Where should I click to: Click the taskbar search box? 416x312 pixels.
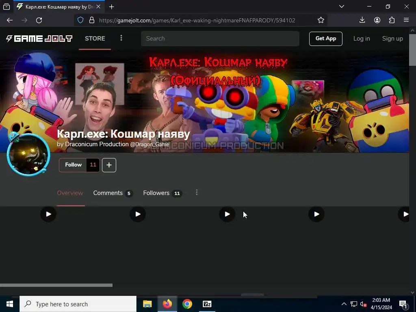pos(78,304)
